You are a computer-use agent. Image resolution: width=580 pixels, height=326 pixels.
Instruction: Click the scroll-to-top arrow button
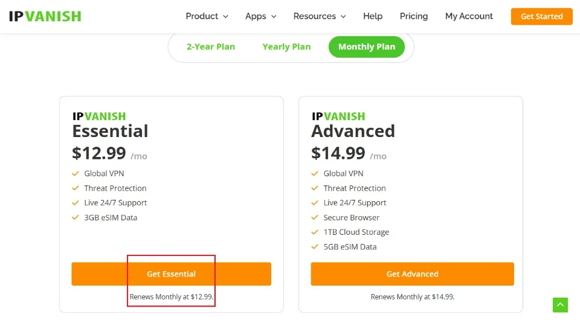pyautogui.click(x=560, y=305)
